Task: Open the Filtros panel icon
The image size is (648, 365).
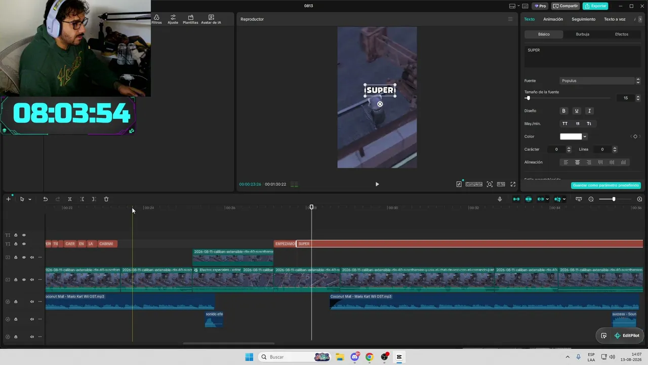Action: [x=156, y=19]
